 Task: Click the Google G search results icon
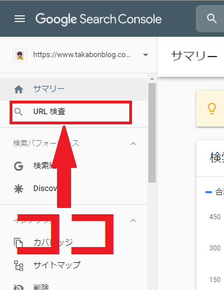pos(19,166)
